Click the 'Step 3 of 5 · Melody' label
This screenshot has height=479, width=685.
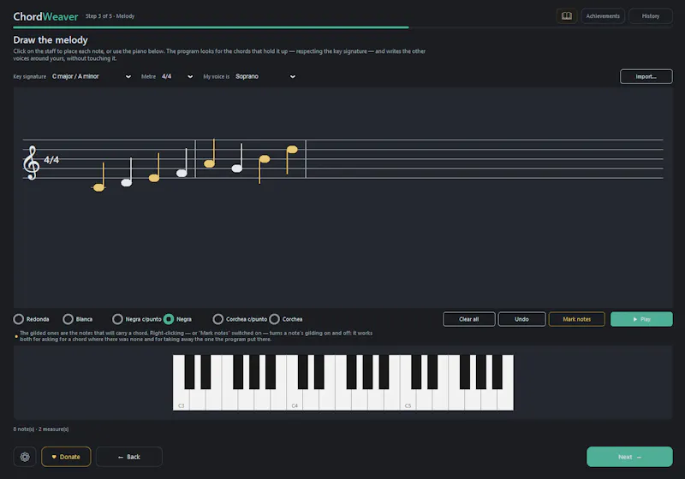coord(110,16)
